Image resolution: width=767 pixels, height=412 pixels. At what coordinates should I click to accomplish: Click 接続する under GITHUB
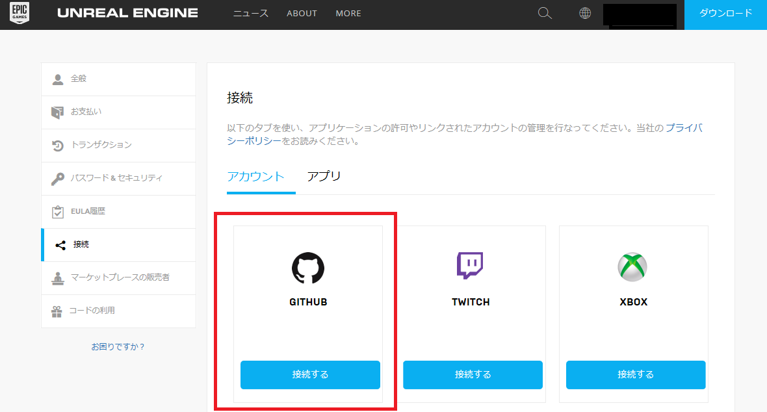pyautogui.click(x=310, y=375)
